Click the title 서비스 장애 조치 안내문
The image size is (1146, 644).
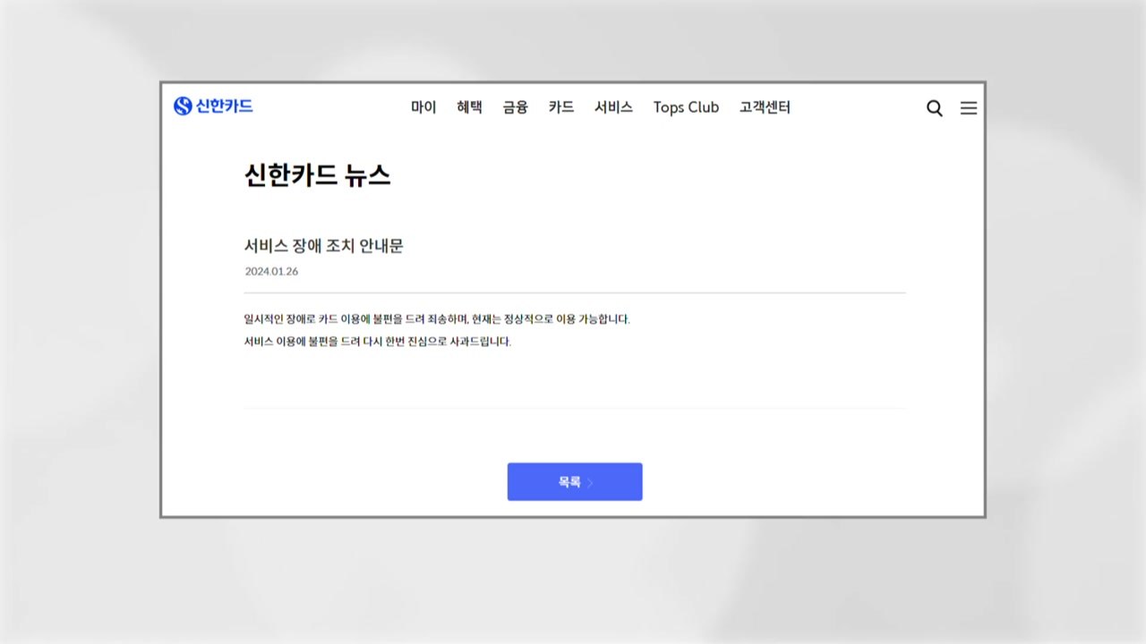[x=324, y=246]
